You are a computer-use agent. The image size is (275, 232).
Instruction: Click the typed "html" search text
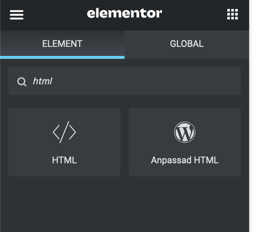coord(42,81)
